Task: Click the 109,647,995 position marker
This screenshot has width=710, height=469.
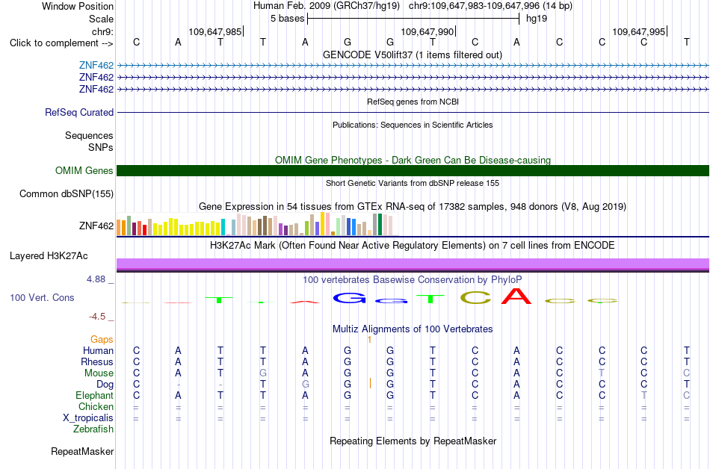Action: 639,31
